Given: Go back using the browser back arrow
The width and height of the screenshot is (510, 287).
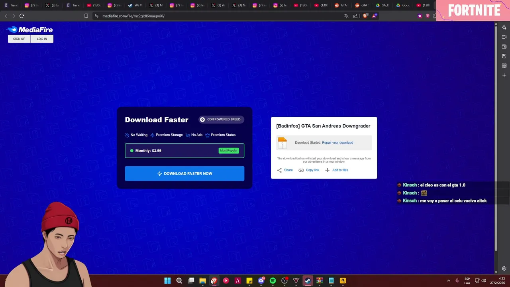Looking at the screenshot, I should point(6,16).
